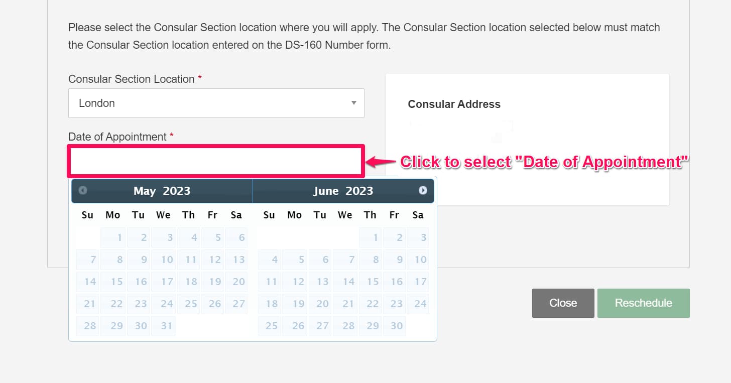731x383 pixels.
Task: Select June 19 on the calendar
Action: click(x=295, y=304)
